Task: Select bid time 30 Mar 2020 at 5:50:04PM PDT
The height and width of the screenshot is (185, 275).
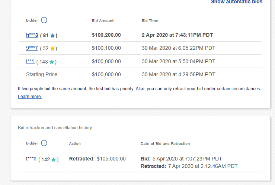Action: click(178, 61)
